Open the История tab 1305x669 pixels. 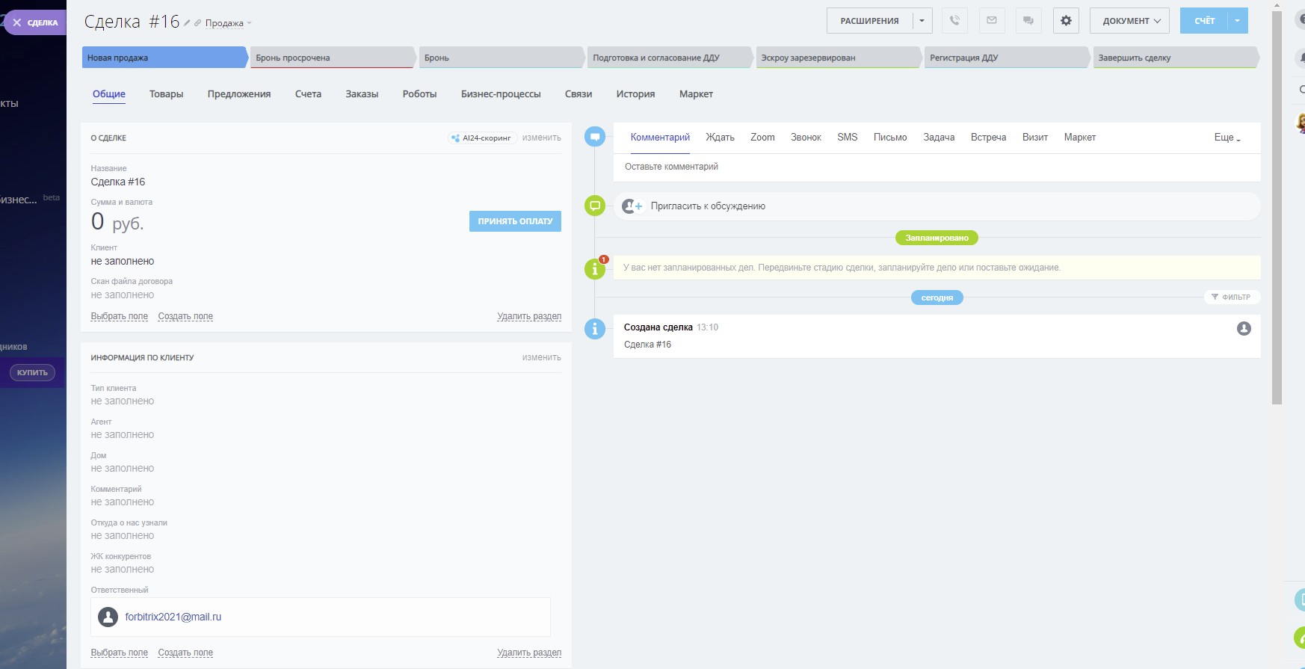(635, 94)
